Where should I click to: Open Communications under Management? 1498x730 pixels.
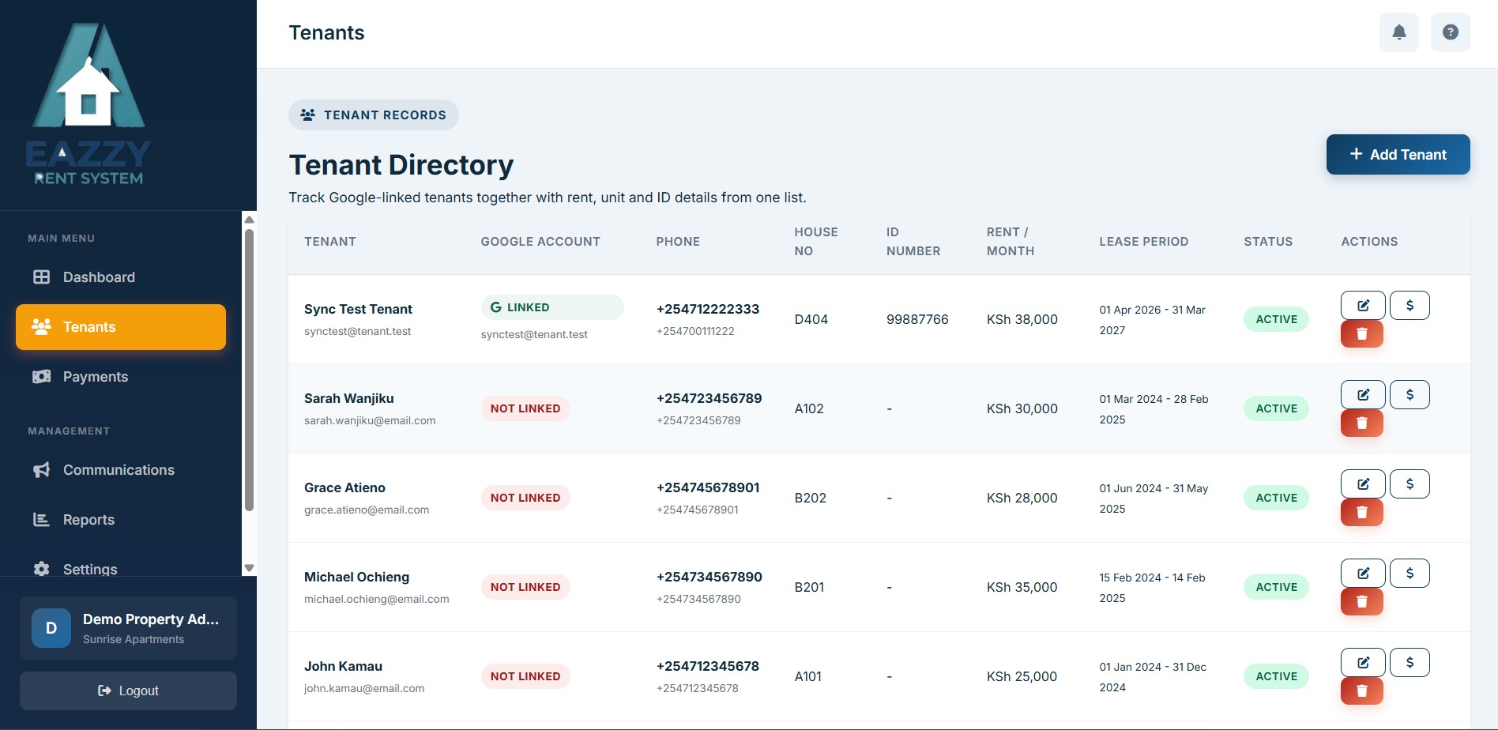click(121, 470)
